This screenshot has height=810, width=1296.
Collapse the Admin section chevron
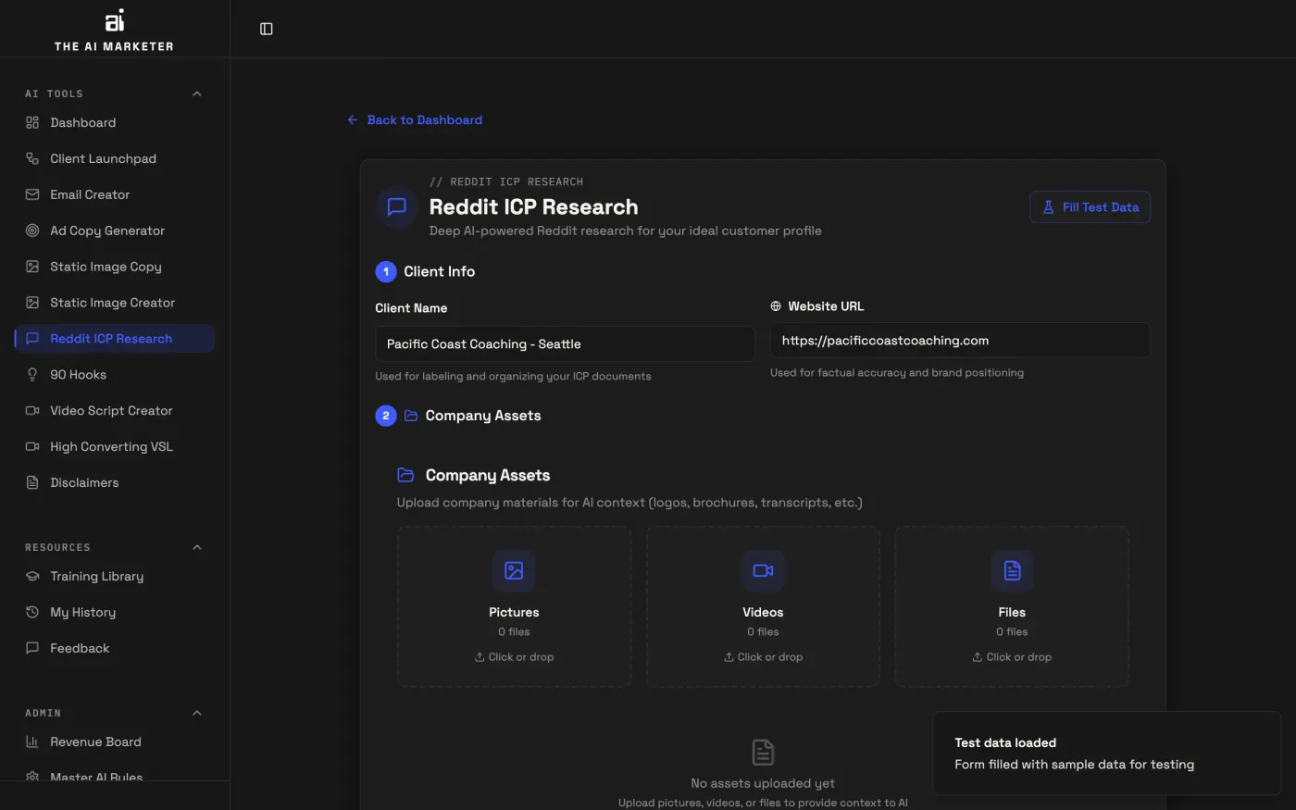pyautogui.click(x=196, y=713)
